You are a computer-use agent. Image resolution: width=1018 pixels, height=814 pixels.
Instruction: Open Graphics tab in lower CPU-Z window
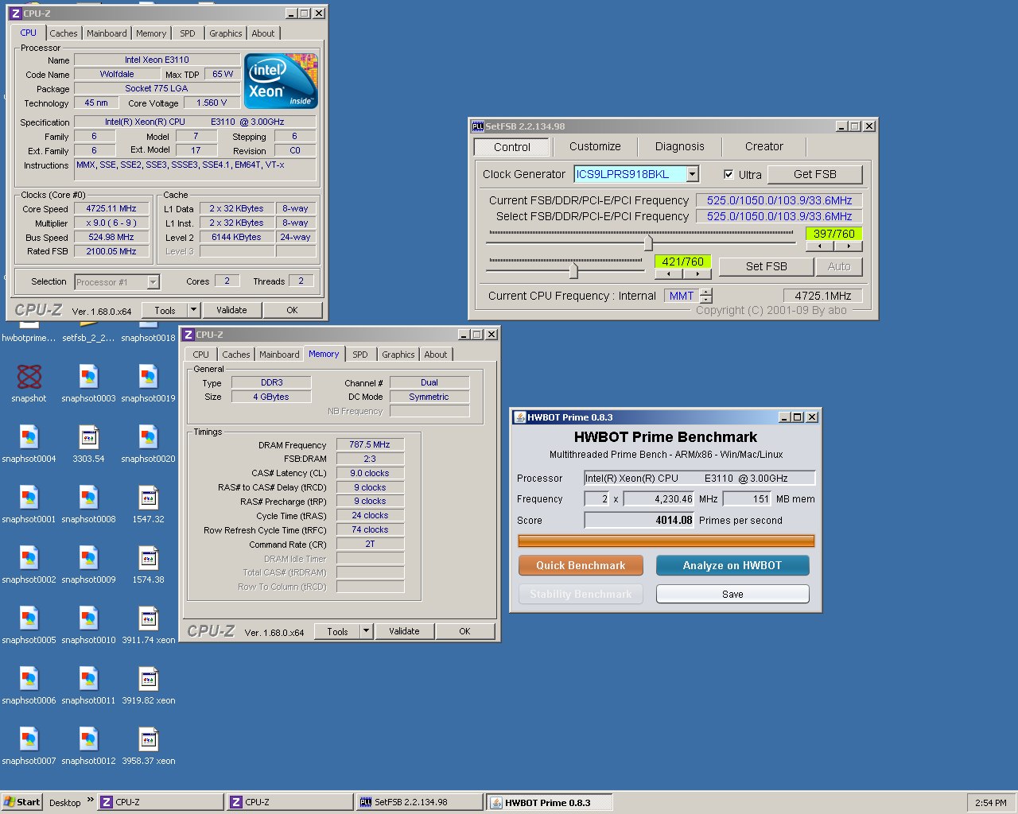[398, 355]
